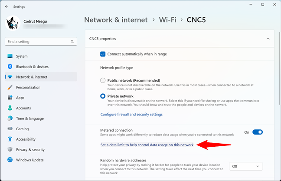281x181 pixels.
Task: Click Set a data limit link
Action: [x=147, y=145]
